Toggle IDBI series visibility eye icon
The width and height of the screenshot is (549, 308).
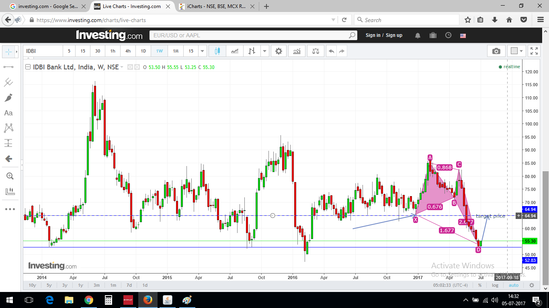[130, 67]
